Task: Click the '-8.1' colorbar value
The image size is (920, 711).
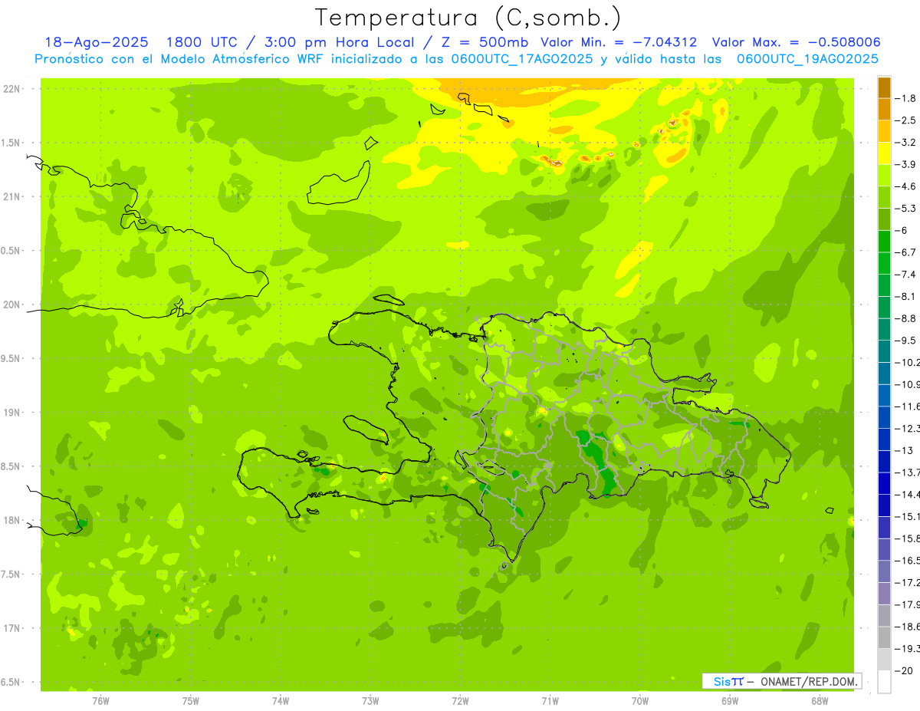Action: pyautogui.click(x=906, y=296)
